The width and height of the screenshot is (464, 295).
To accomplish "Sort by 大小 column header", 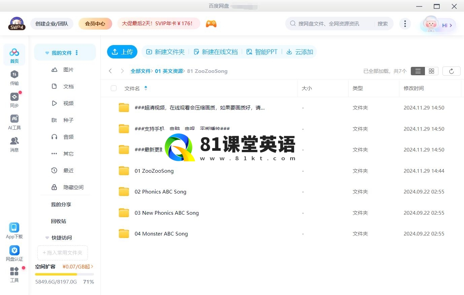I will 307,88.
